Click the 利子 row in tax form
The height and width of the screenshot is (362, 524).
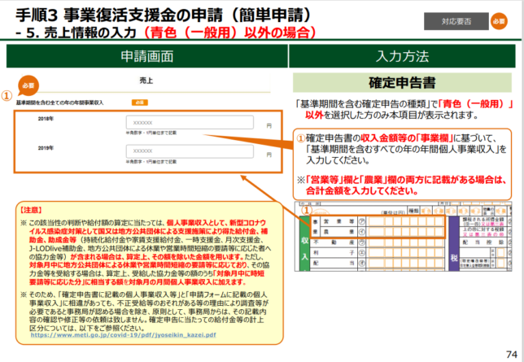point(378,253)
